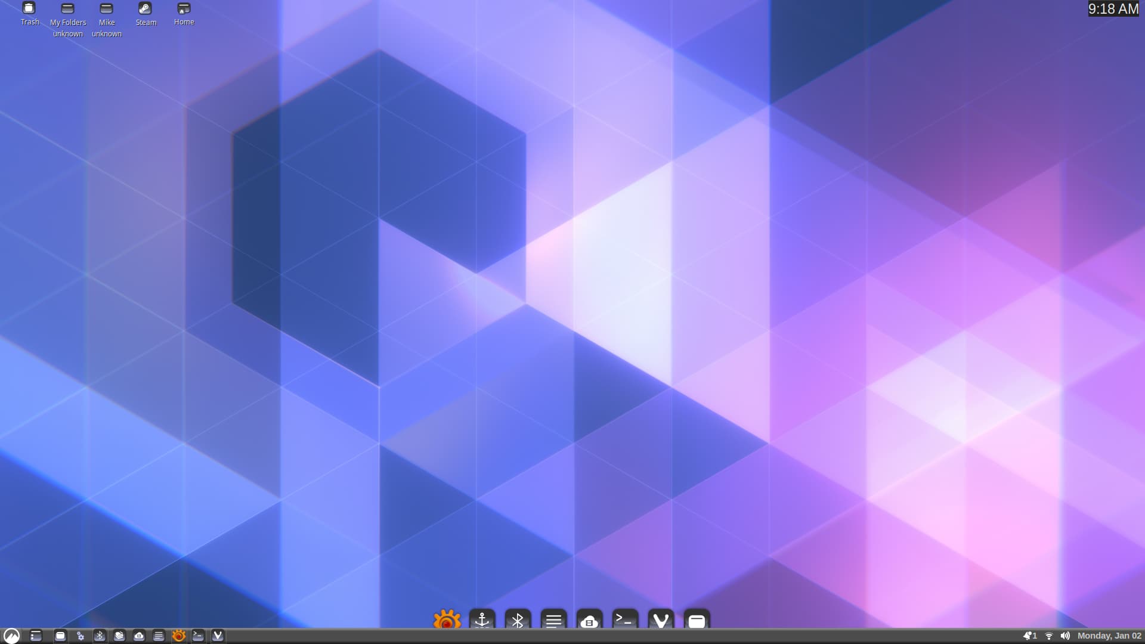Select the taskbar application menu button
The image size is (1145, 644).
pos(11,635)
